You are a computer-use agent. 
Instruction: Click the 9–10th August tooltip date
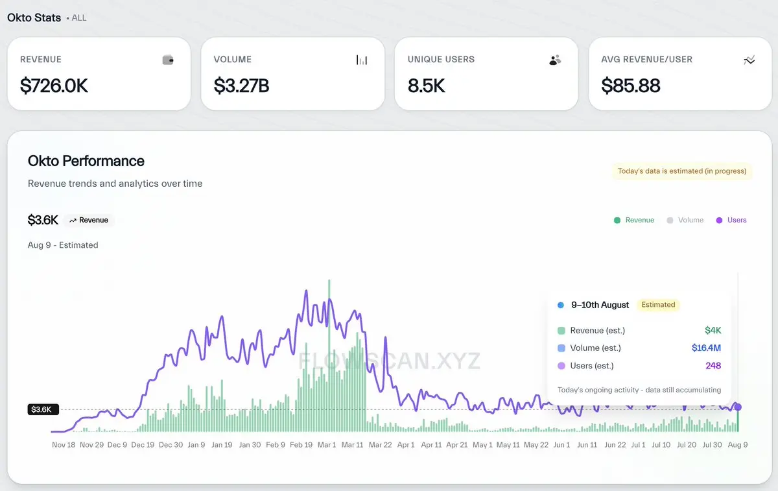pyautogui.click(x=600, y=305)
